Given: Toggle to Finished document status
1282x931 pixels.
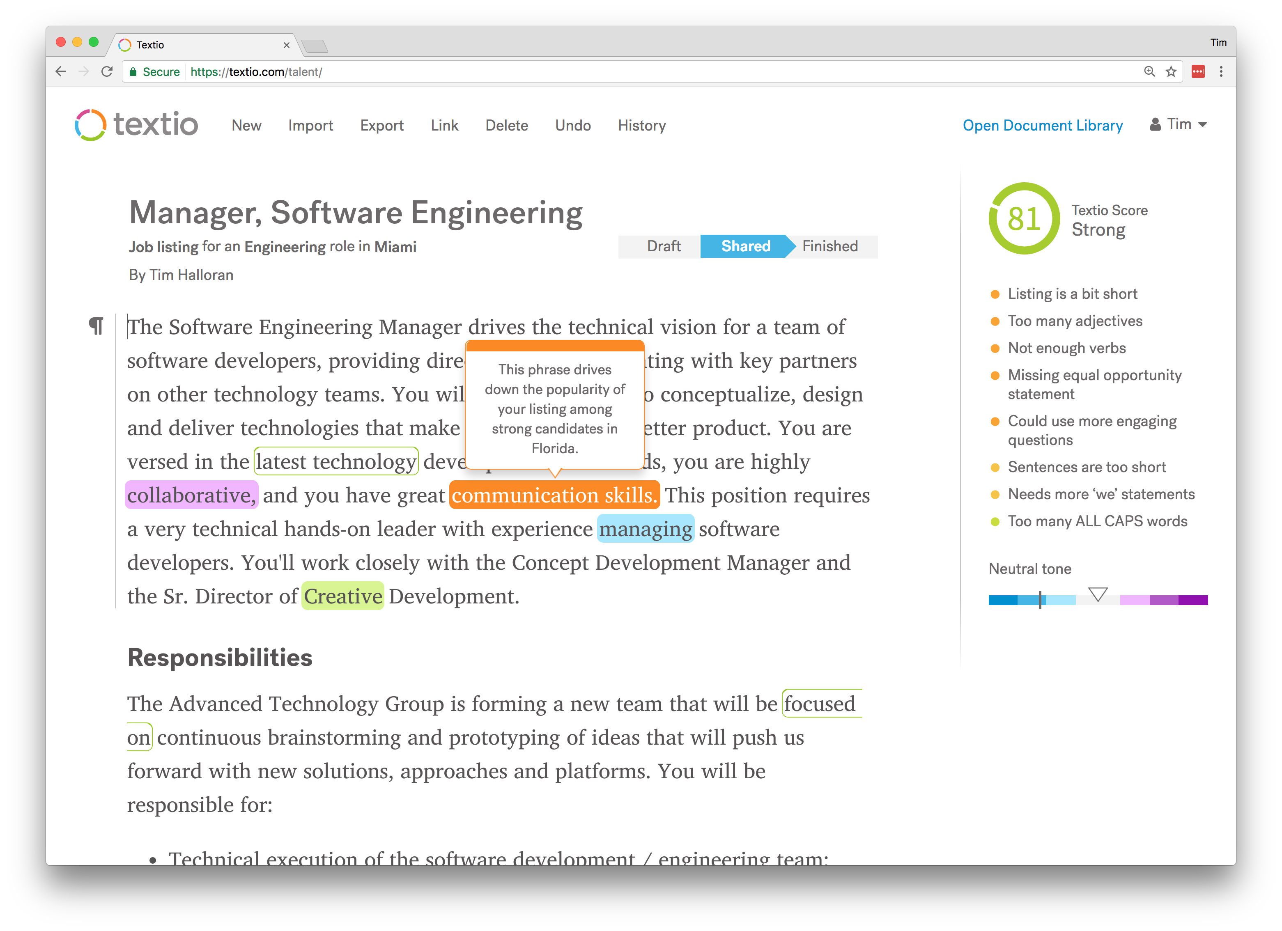Looking at the screenshot, I should (x=829, y=245).
